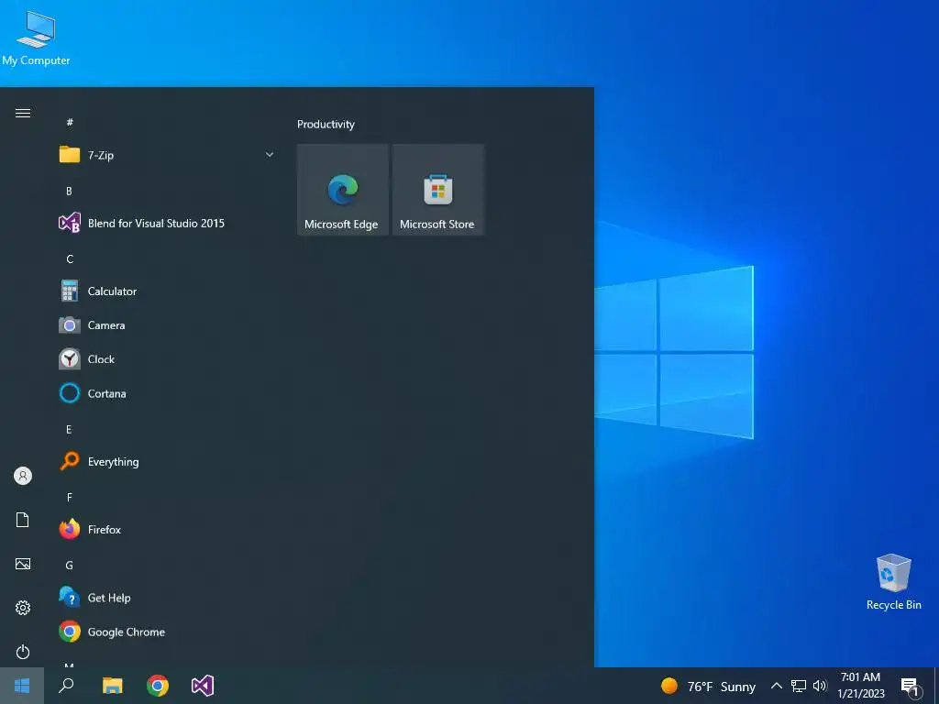Launch Calculator from the app list
939x704 pixels.
pyautogui.click(x=166, y=291)
